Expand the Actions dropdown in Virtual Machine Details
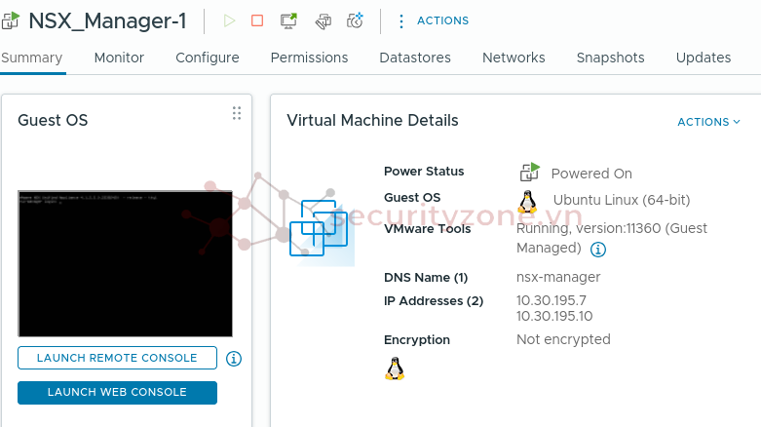This screenshot has width=761, height=427. pos(708,122)
